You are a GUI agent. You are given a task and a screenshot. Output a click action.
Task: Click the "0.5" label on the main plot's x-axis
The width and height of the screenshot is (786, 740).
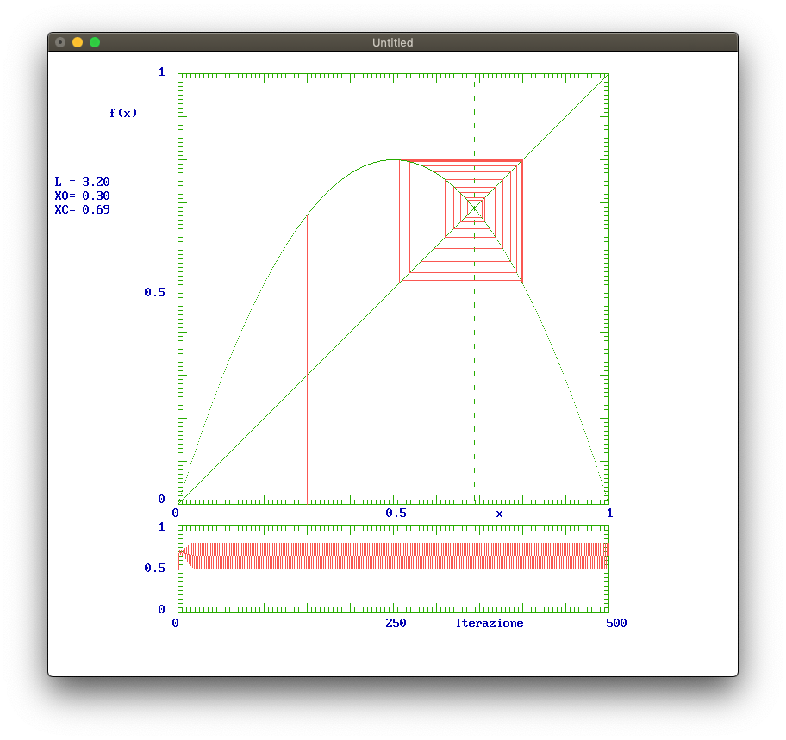click(x=396, y=513)
